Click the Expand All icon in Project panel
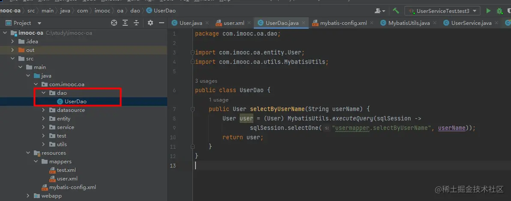511x201 pixels. pyautogui.click(x=125, y=23)
